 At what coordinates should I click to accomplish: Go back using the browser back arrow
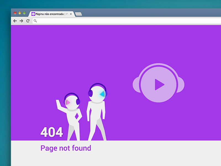(x=15, y=21)
